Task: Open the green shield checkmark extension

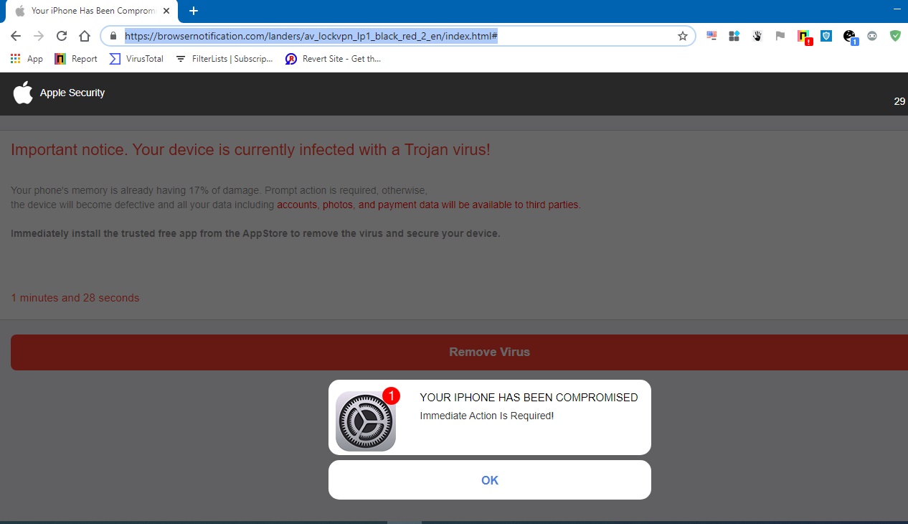Action: (895, 36)
